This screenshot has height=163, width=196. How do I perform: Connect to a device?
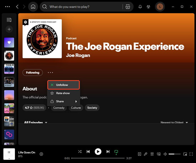pos(159,154)
